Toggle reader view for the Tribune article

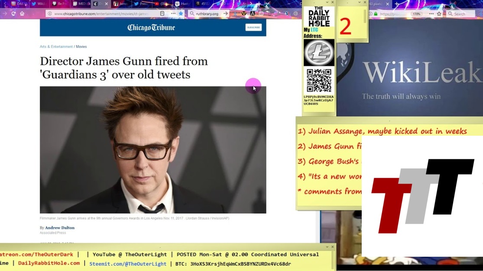tap(162, 14)
